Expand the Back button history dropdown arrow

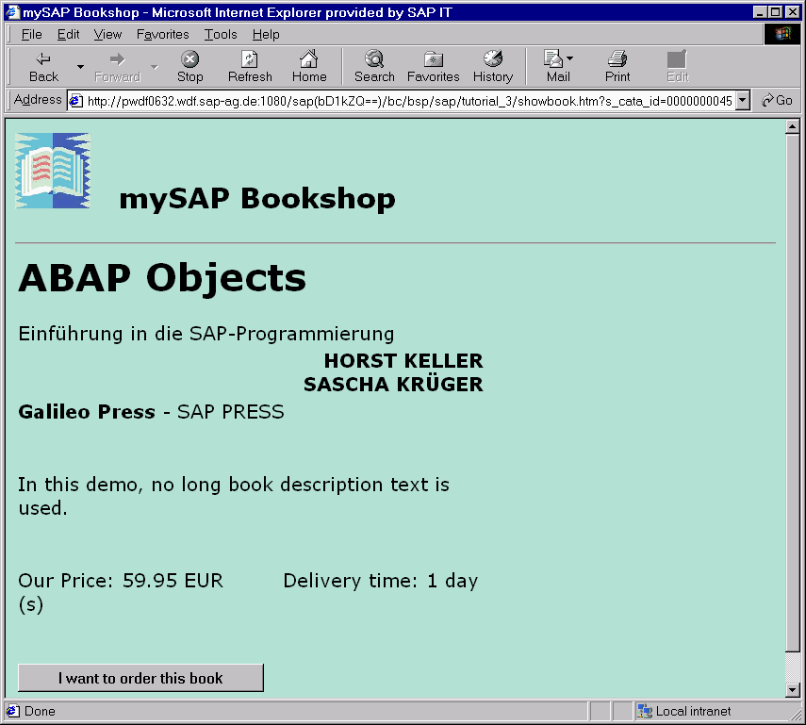point(80,67)
